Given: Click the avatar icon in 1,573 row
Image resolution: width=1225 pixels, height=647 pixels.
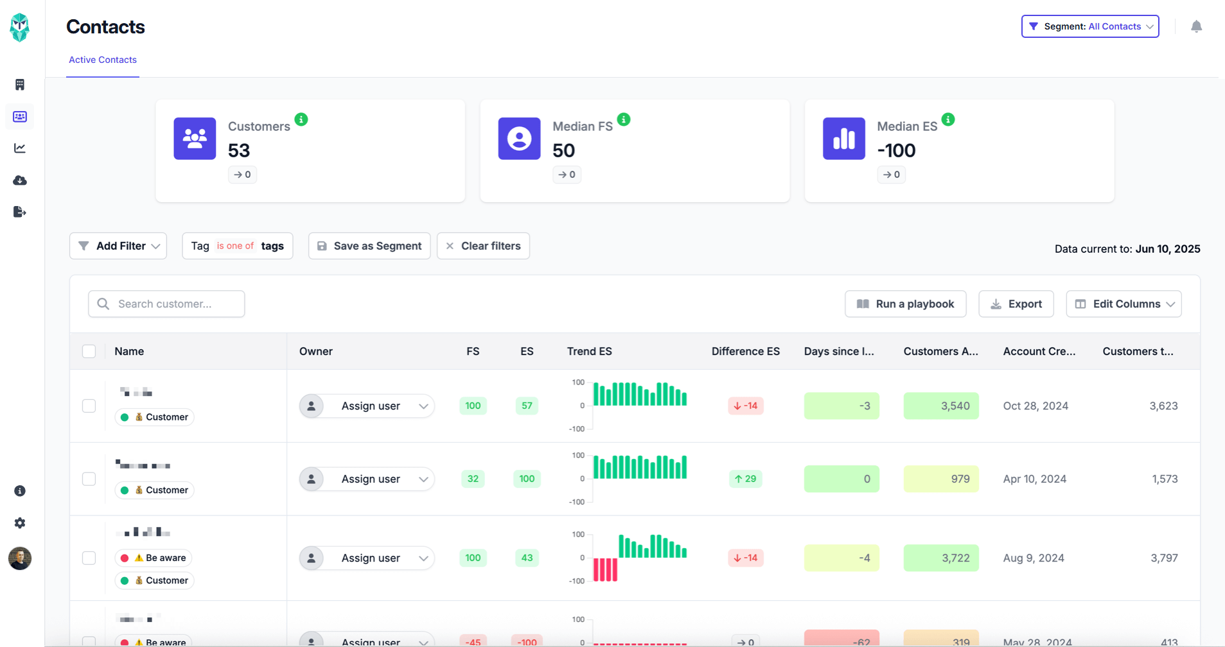Looking at the screenshot, I should [312, 479].
